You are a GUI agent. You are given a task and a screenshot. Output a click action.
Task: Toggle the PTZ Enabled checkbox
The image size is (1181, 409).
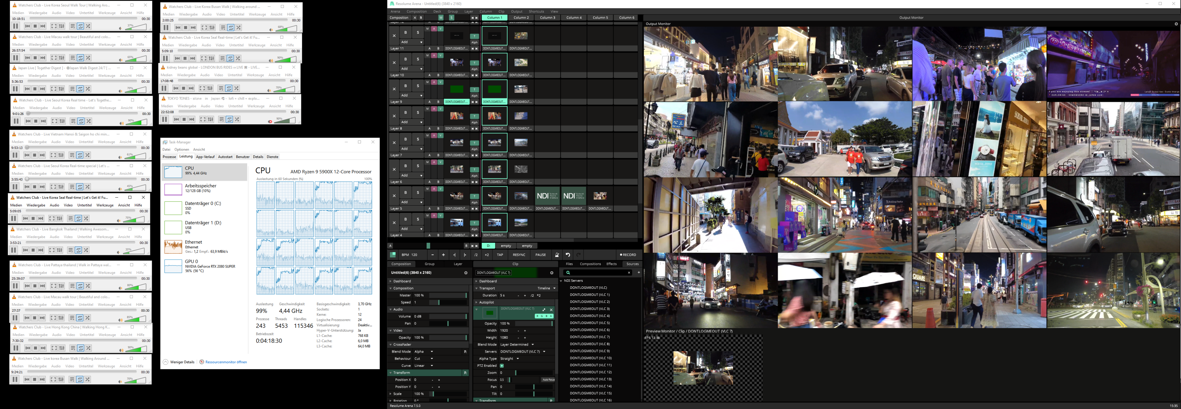coord(502,366)
